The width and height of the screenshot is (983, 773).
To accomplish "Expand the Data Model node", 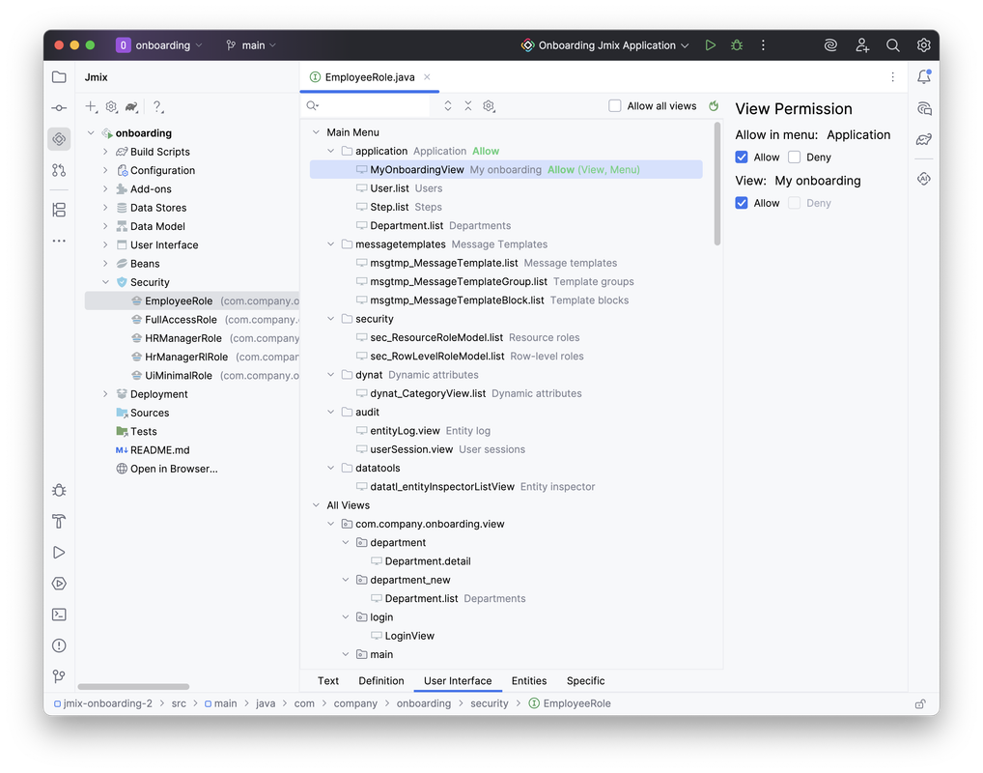I will pyautogui.click(x=105, y=226).
